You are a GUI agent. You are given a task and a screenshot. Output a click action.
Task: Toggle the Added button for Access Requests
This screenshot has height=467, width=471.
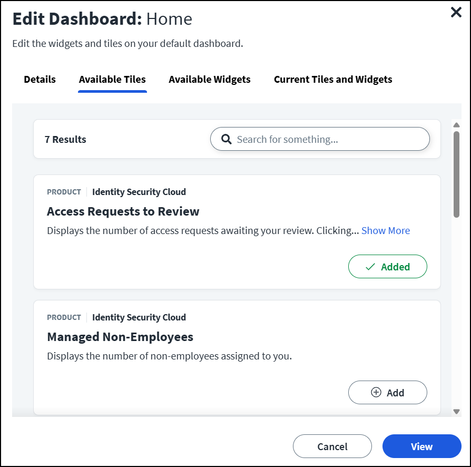(x=387, y=267)
